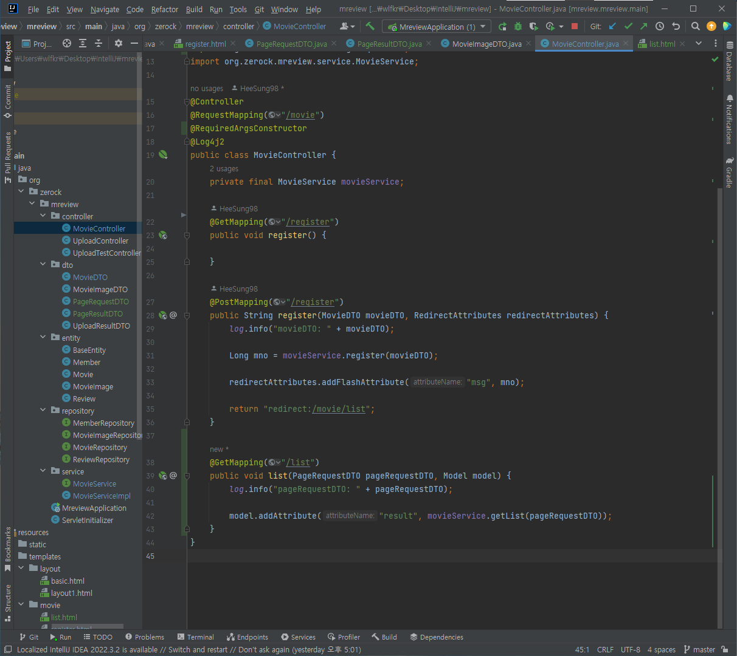Click the gutter icon at line 39

163,476
